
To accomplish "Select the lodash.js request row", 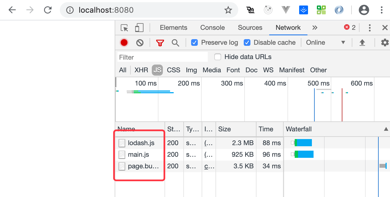I will click(141, 143).
